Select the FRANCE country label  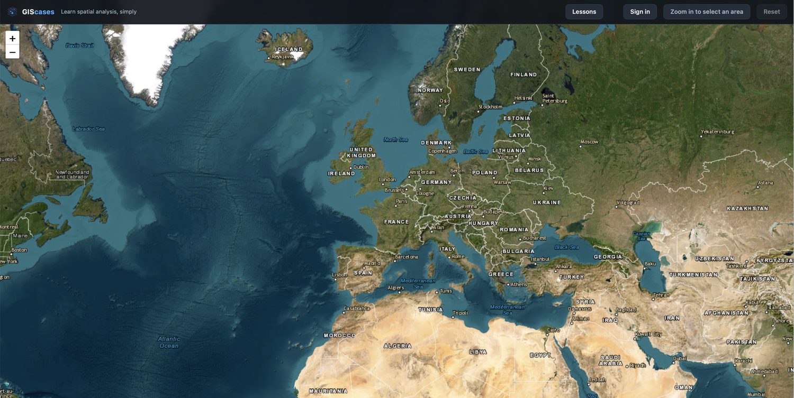396,222
